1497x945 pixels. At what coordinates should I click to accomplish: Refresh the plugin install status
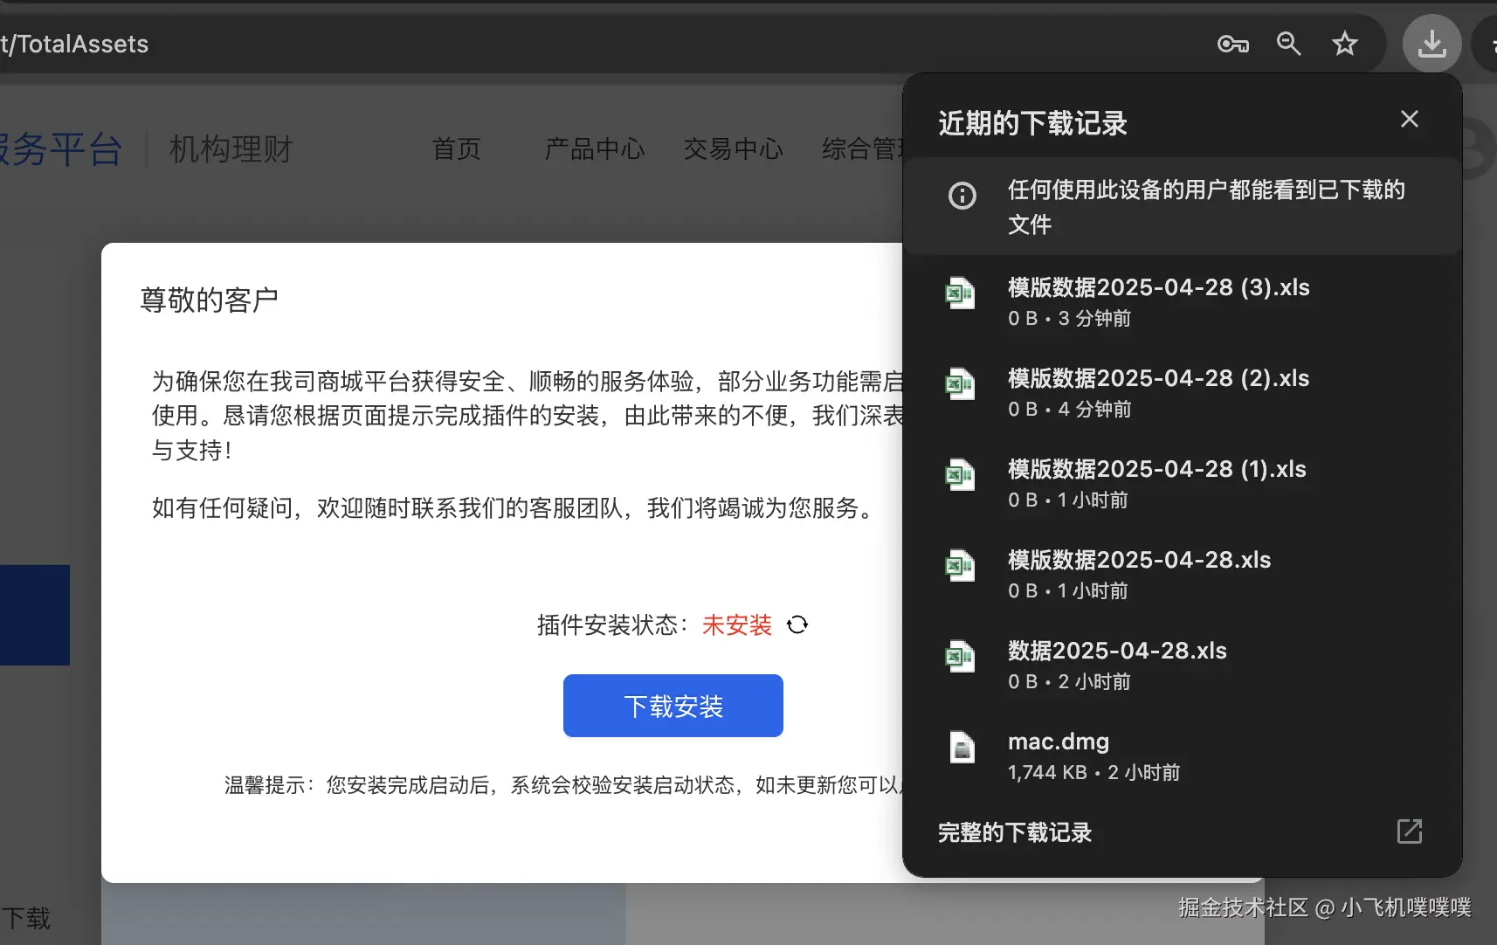tap(797, 624)
